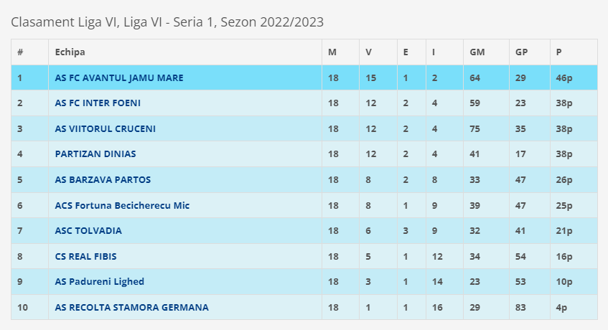The image size is (608, 330).
Task: Click ACS Fortuna Becicherecu Mic link
Action: (122, 205)
